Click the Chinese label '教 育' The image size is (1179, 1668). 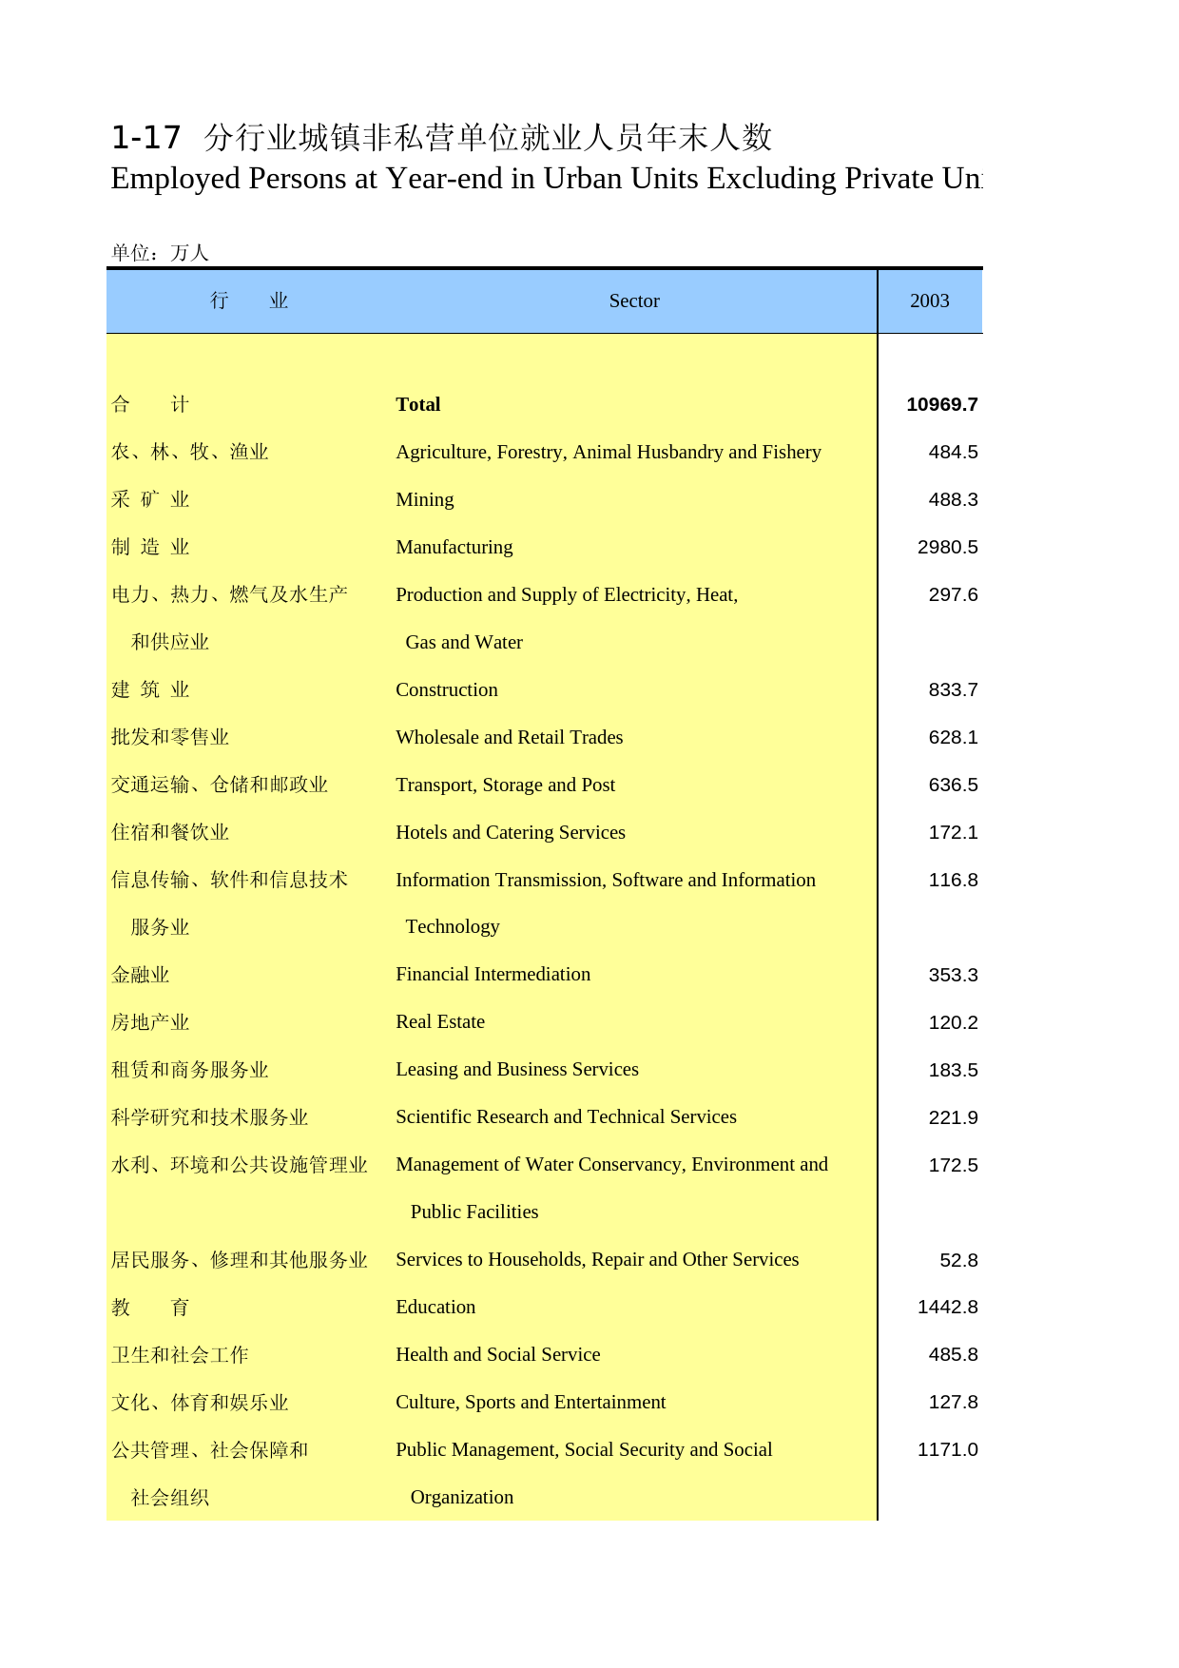coord(150,1308)
